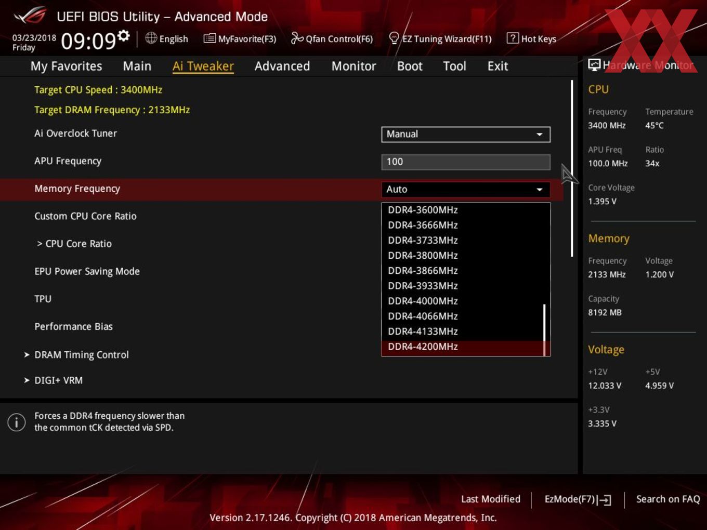Screen dimensions: 707x530
Task: Switch to the Main tab
Action: [137, 66]
